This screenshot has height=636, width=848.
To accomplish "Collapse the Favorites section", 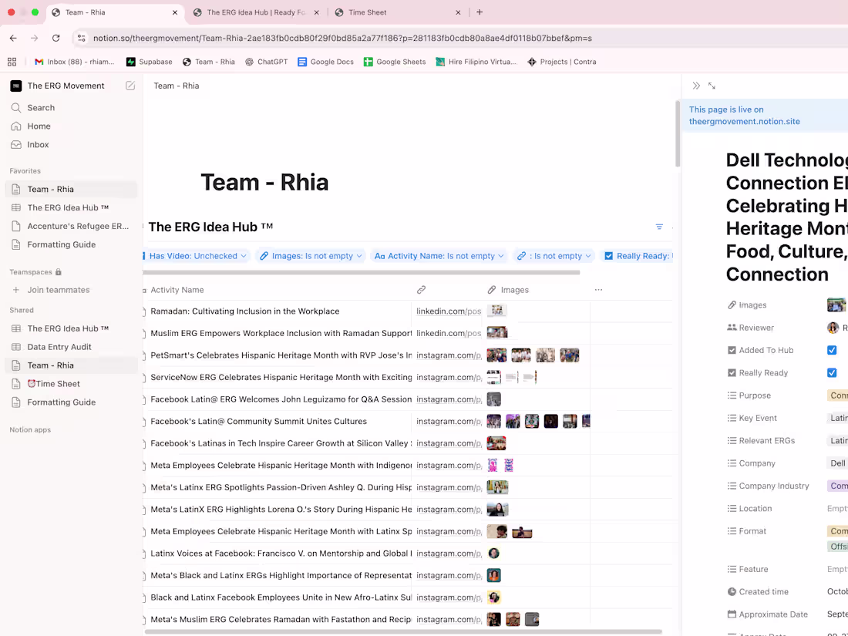I will (25, 171).
